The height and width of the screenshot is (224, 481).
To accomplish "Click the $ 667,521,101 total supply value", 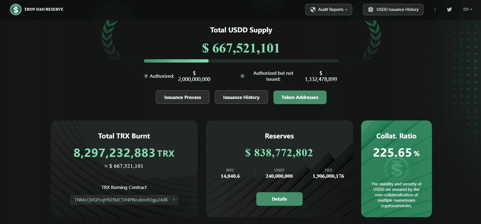I will (x=241, y=48).
